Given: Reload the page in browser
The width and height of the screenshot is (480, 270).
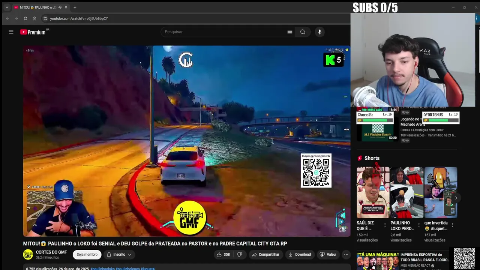Looking at the screenshot, I should pyautogui.click(x=25, y=18).
